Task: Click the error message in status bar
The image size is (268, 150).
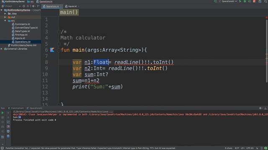Action: (90, 148)
